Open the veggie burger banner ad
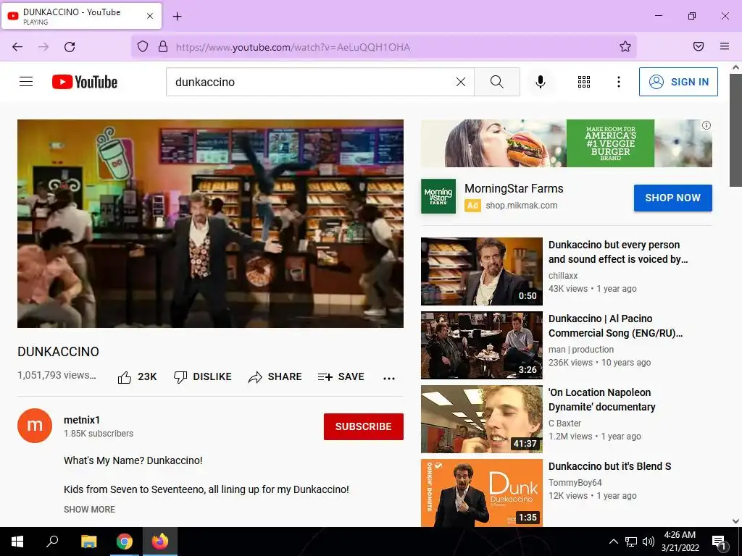The width and height of the screenshot is (742, 556). 567,143
